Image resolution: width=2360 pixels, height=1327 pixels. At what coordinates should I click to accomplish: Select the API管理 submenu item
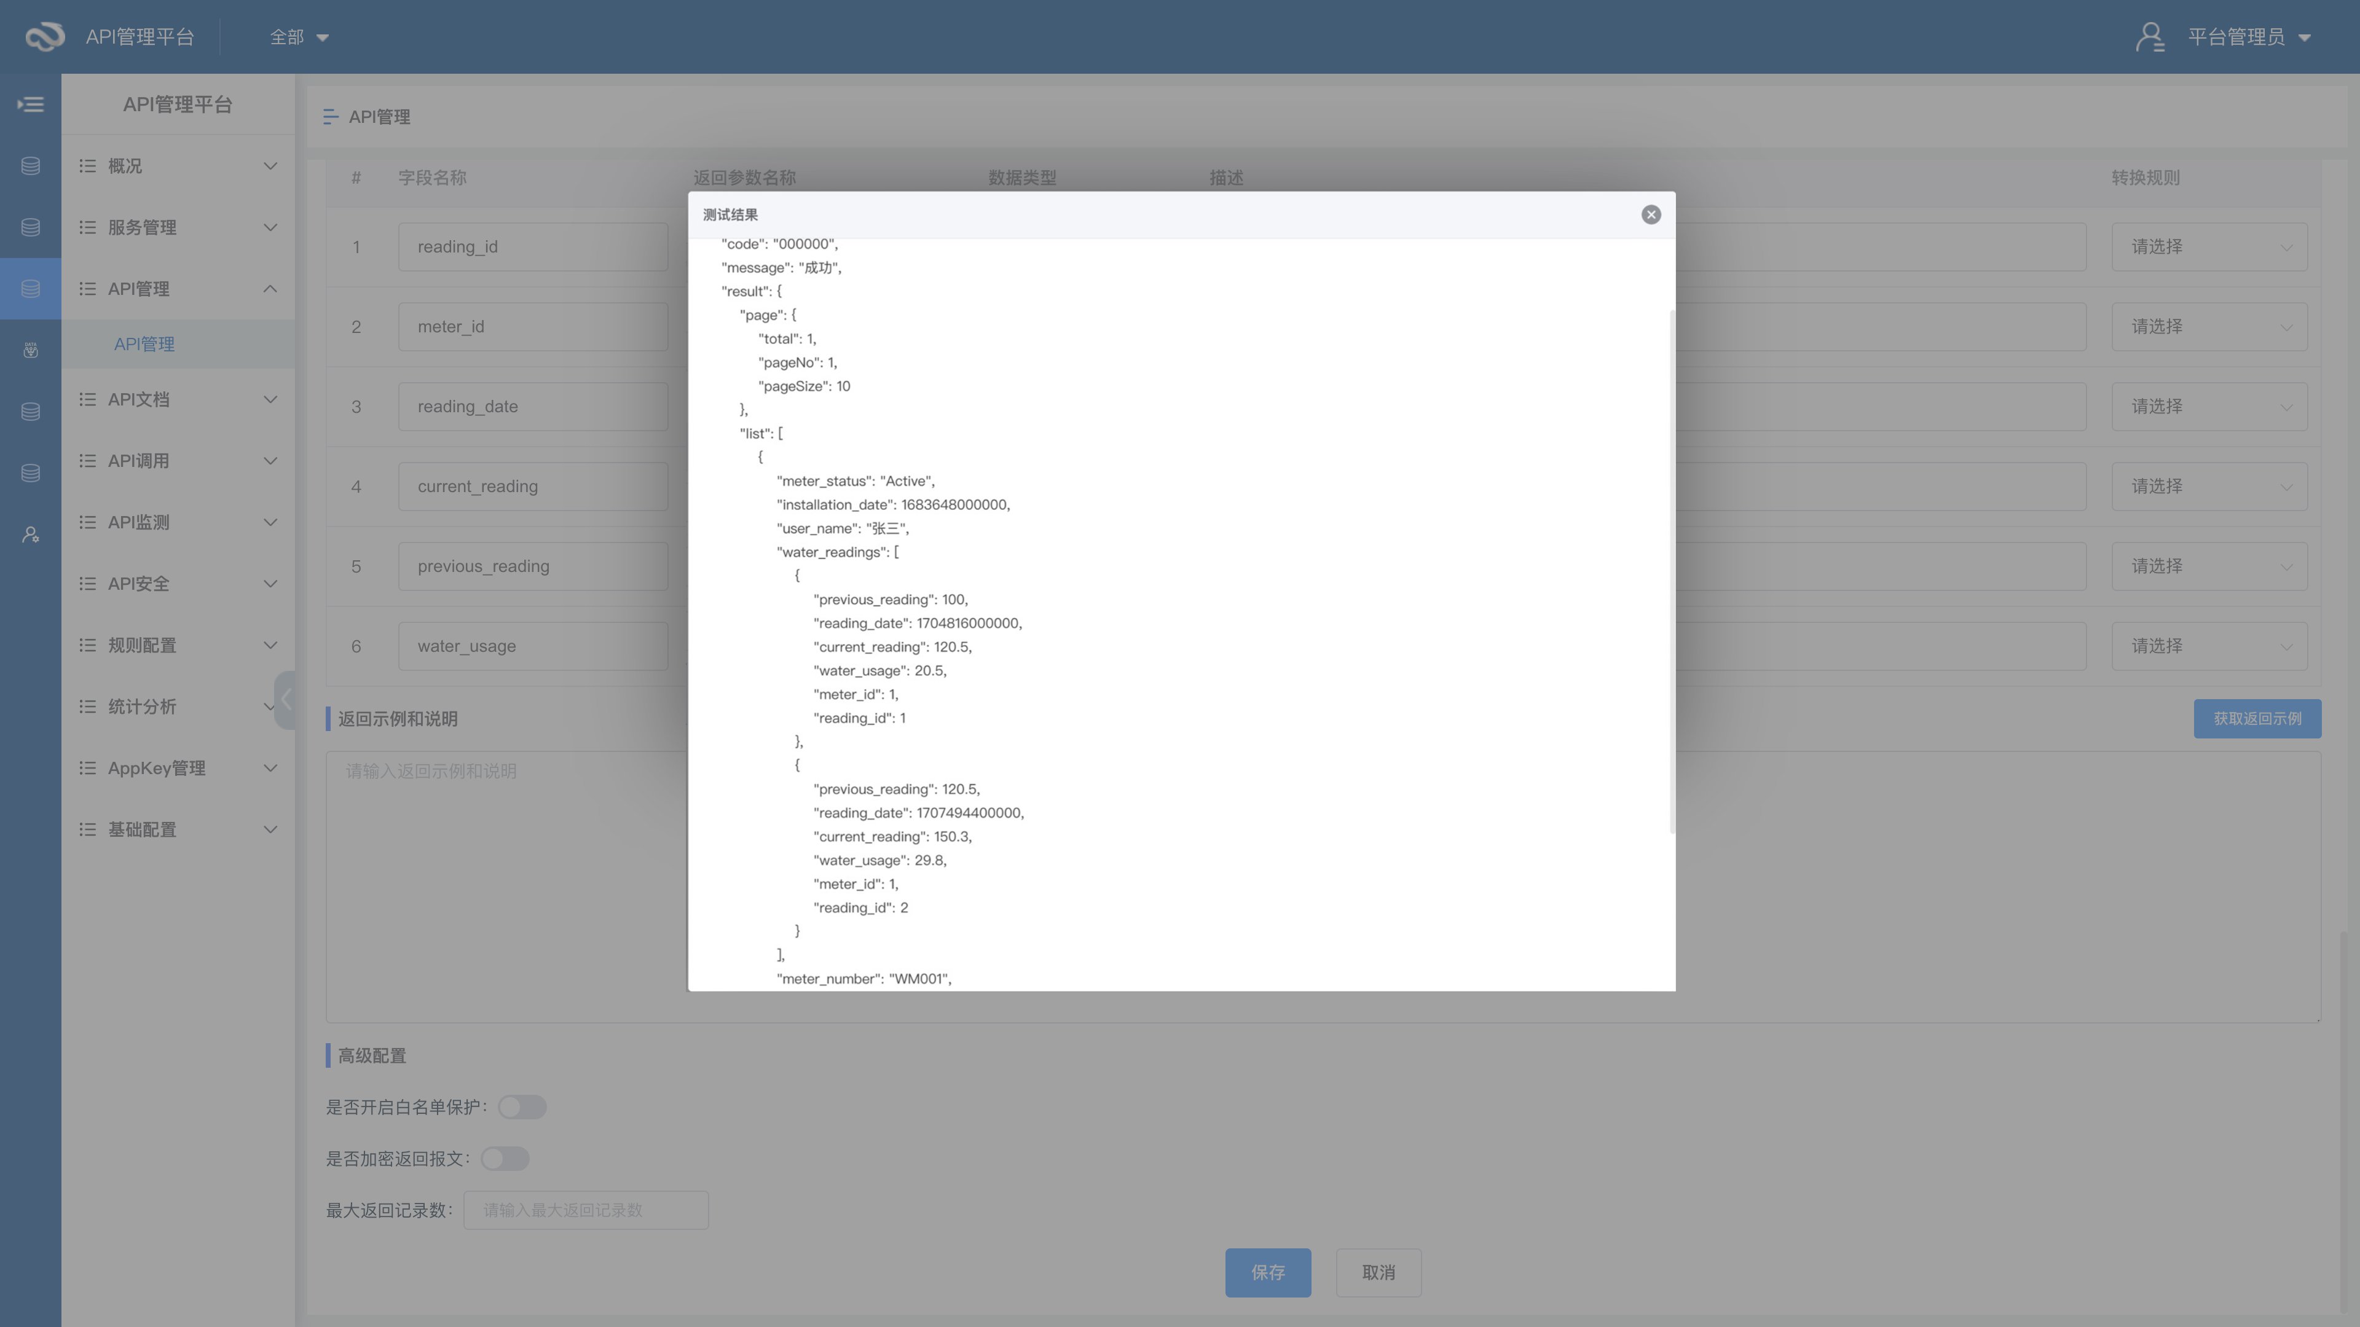tap(144, 344)
